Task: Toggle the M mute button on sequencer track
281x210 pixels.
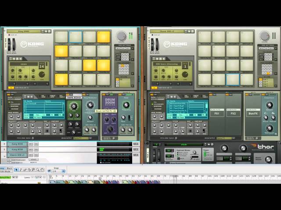Action: tap(13, 177)
